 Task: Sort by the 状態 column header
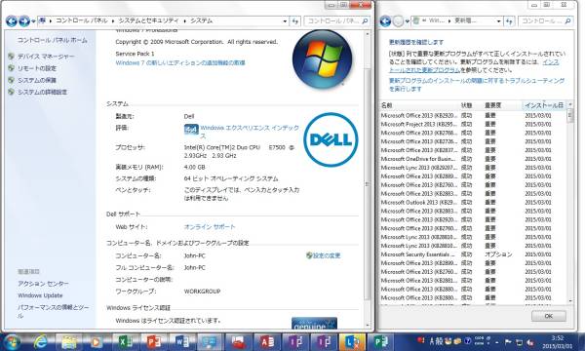pos(471,105)
